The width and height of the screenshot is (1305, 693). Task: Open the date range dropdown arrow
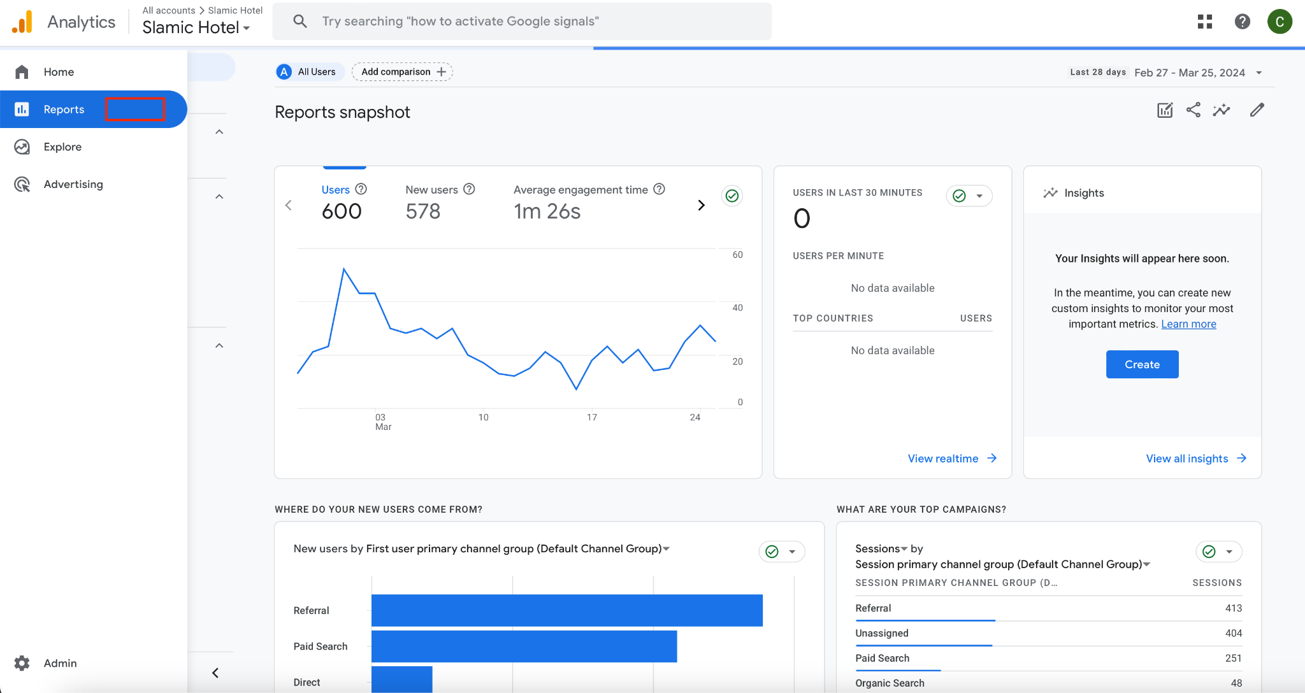click(1259, 73)
